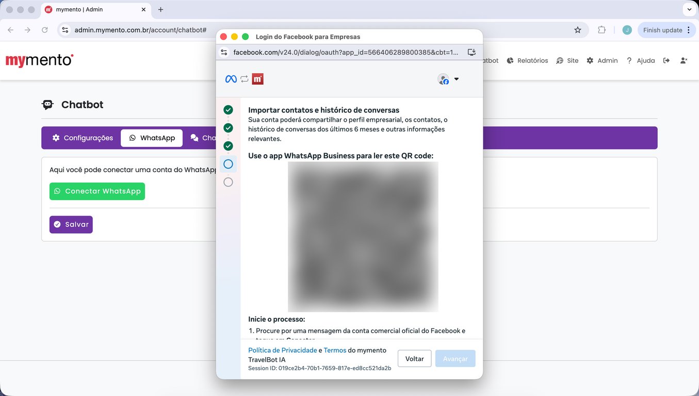Open Relatórios in the top navigation
This screenshot has height=396, width=699.
pyautogui.click(x=527, y=60)
